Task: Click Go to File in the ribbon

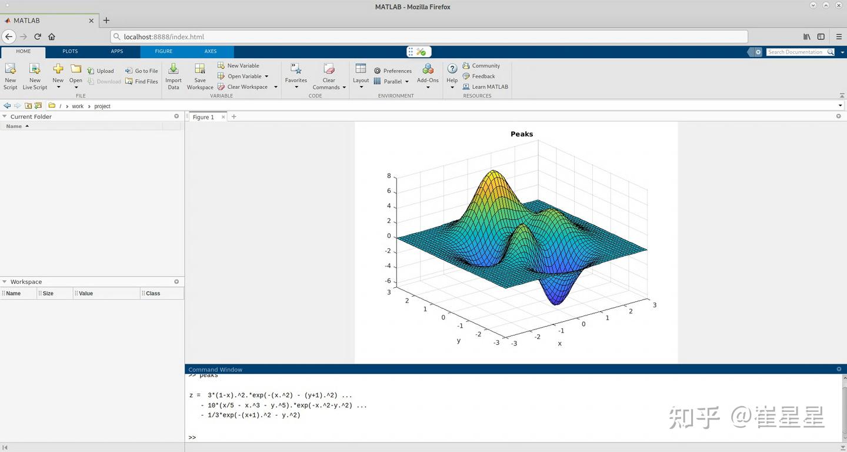Action: [146, 71]
